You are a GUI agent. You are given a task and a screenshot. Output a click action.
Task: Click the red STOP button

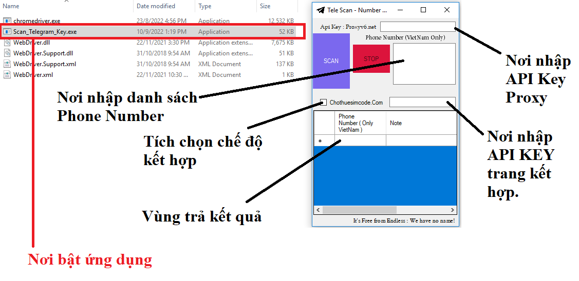371,58
